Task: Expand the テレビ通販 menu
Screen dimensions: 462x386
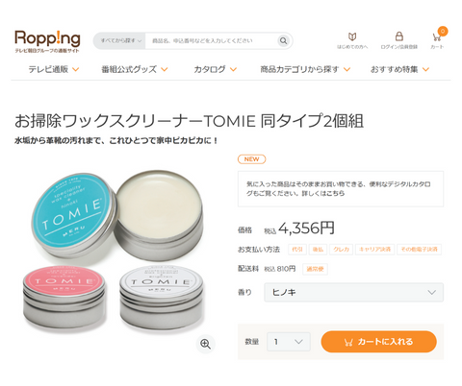Action: tap(54, 69)
